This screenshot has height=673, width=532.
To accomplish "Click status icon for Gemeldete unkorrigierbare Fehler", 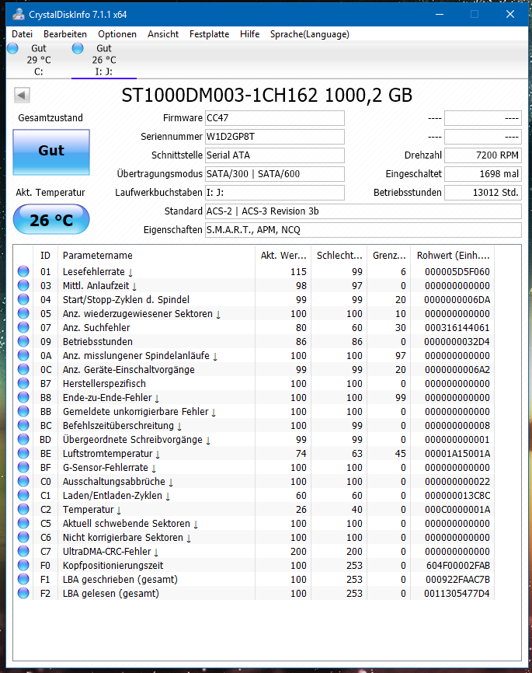I will click(23, 411).
